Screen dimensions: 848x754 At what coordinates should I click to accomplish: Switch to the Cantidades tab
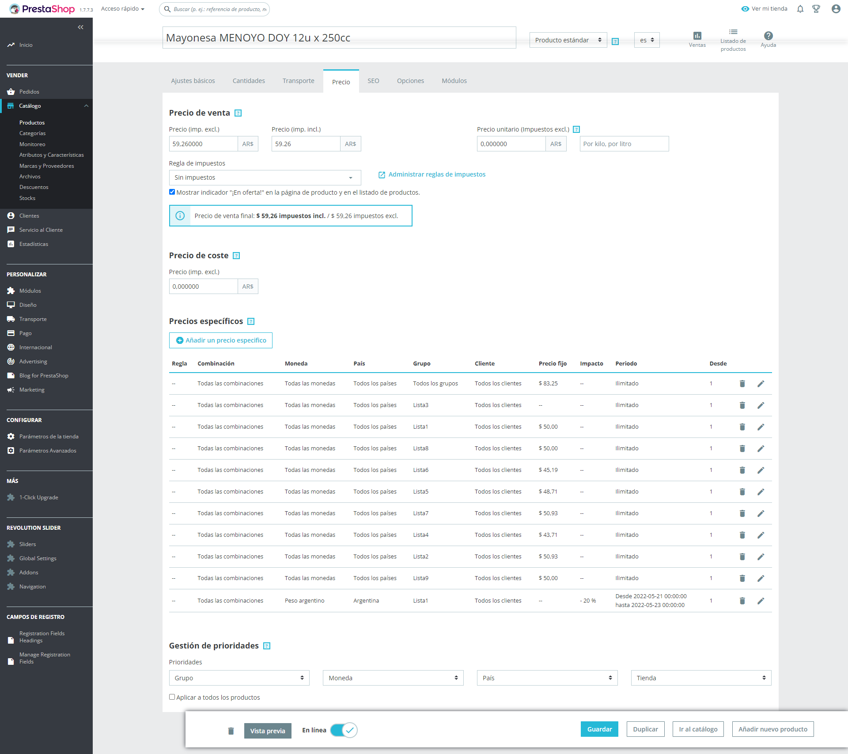249,81
